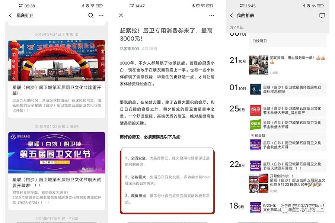Open the 今日头条 shared post thumbnail

coord(255,145)
